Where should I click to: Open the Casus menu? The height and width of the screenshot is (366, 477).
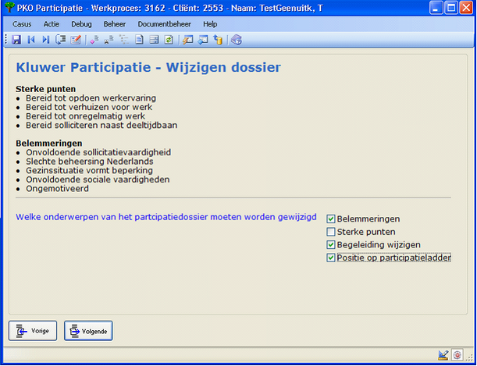click(x=22, y=24)
